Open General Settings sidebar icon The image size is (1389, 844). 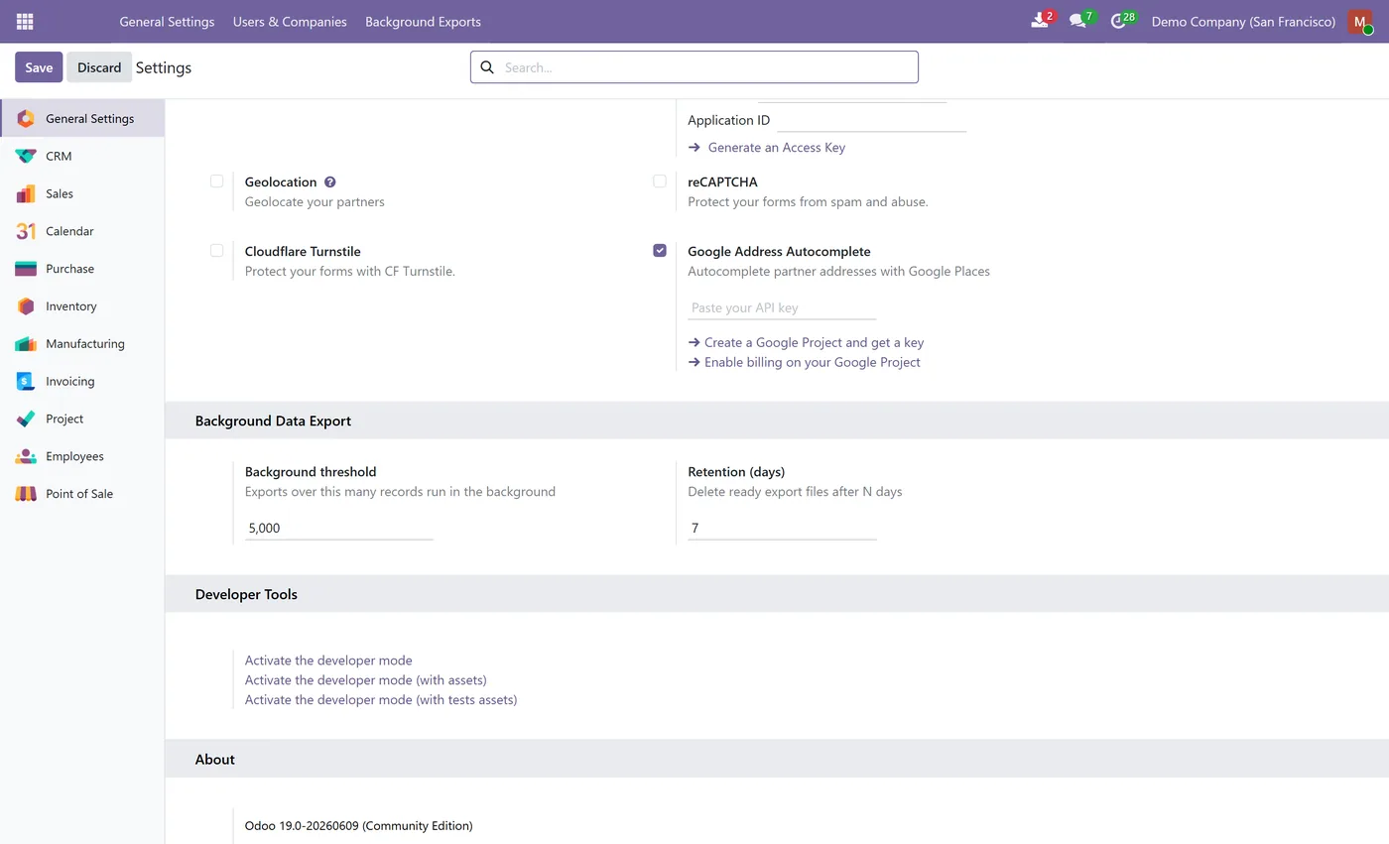click(26, 119)
